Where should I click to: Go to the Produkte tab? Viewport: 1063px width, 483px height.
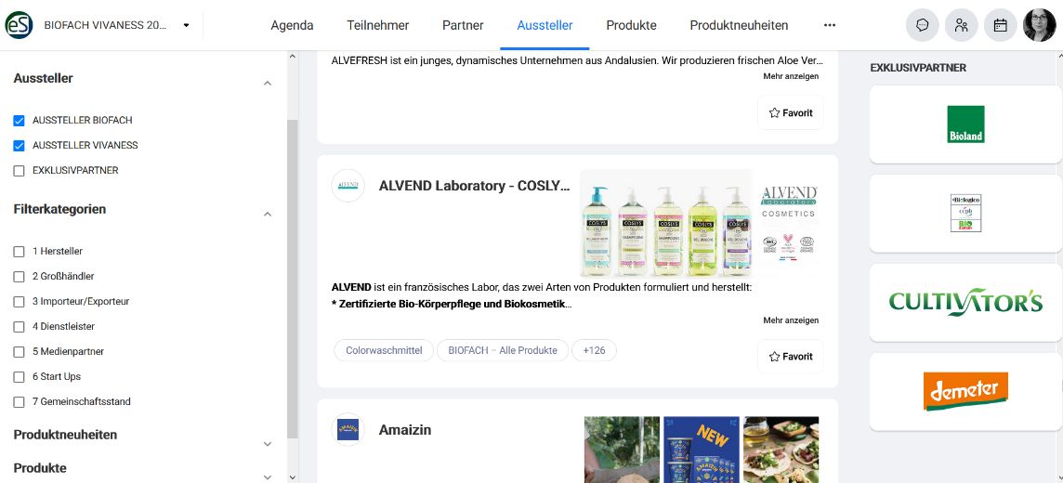(x=631, y=25)
